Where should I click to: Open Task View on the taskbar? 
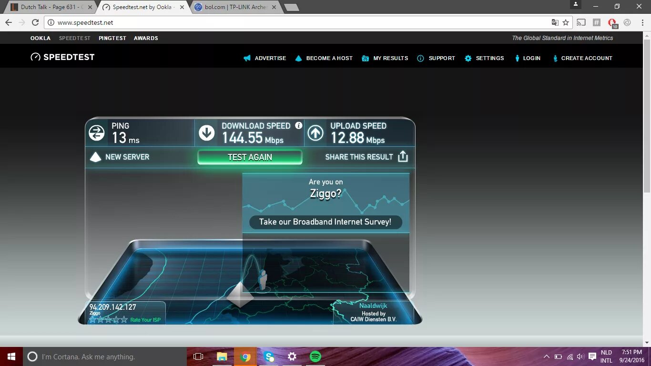click(x=198, y=356)
